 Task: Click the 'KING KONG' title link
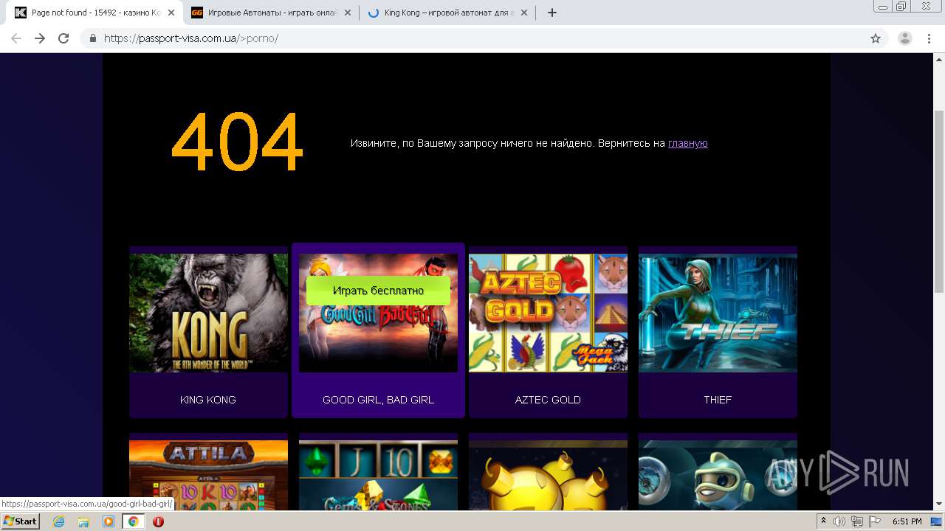pyautogui.click(x=208, y=400)
